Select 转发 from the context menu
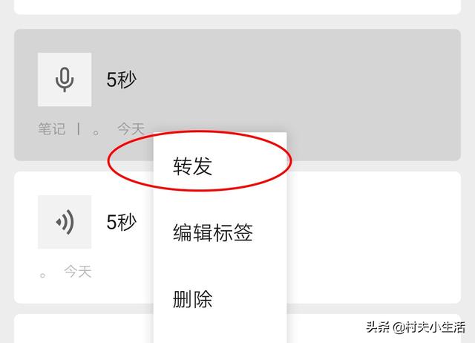 coord(192,166)
